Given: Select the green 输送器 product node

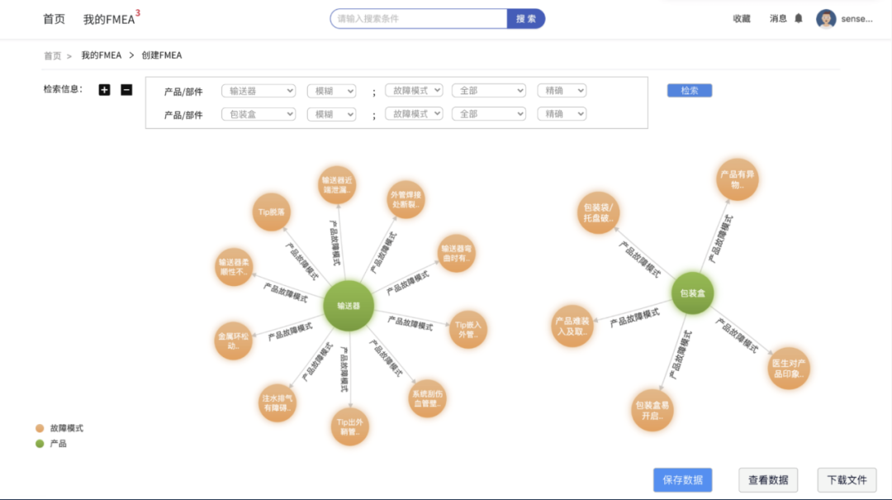Looking at the screenshot, I should pyautogui.click(x=349, y=306).
